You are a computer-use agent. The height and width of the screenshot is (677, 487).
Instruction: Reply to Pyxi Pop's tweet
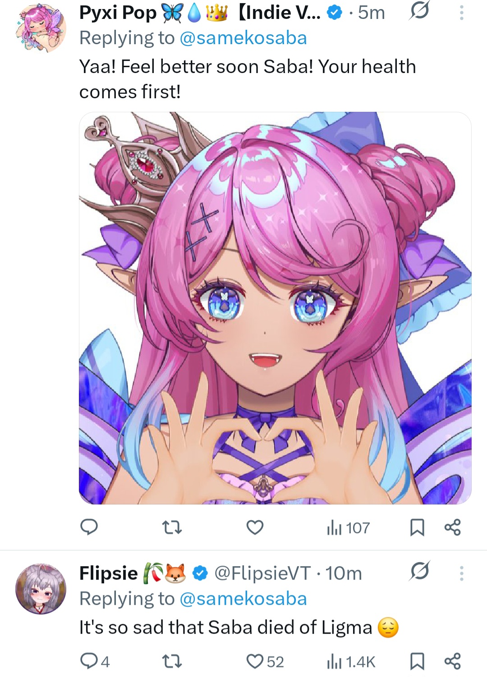(x=89, y=527)
